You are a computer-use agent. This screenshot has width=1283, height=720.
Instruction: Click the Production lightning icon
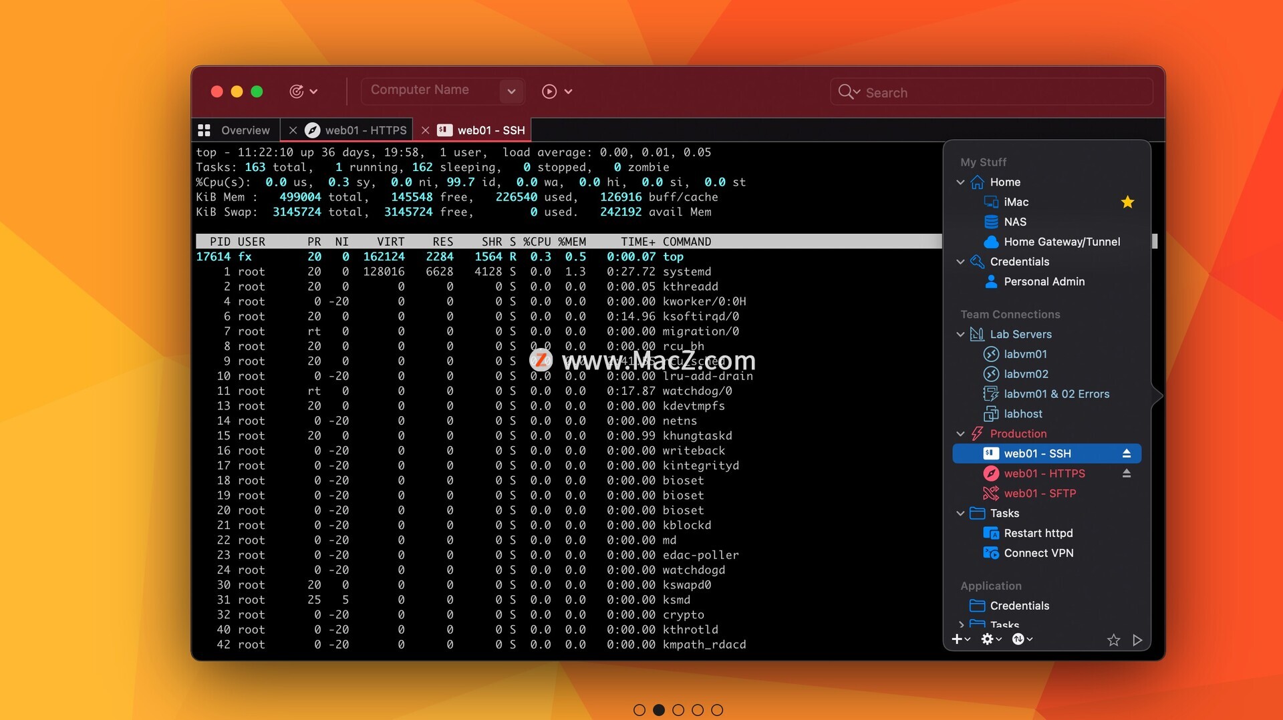click(977, 434)
